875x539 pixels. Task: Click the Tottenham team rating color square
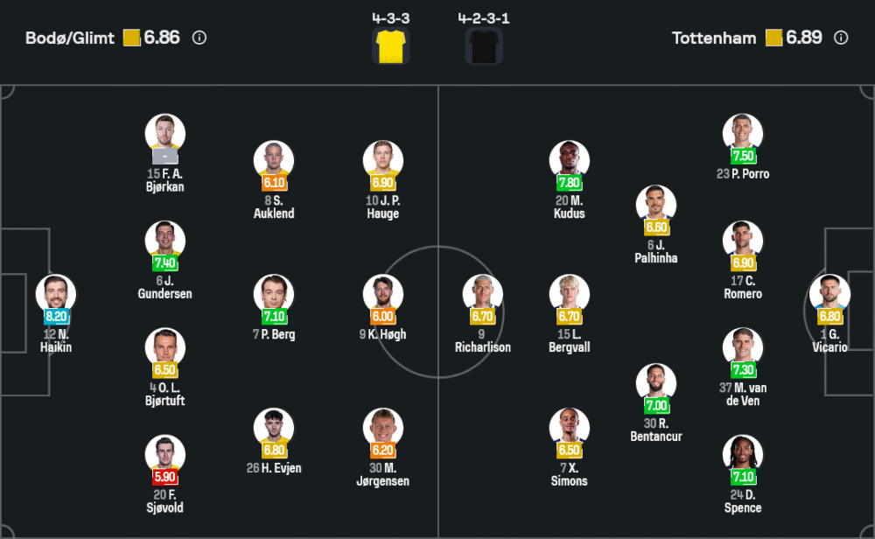coord(773,38)
